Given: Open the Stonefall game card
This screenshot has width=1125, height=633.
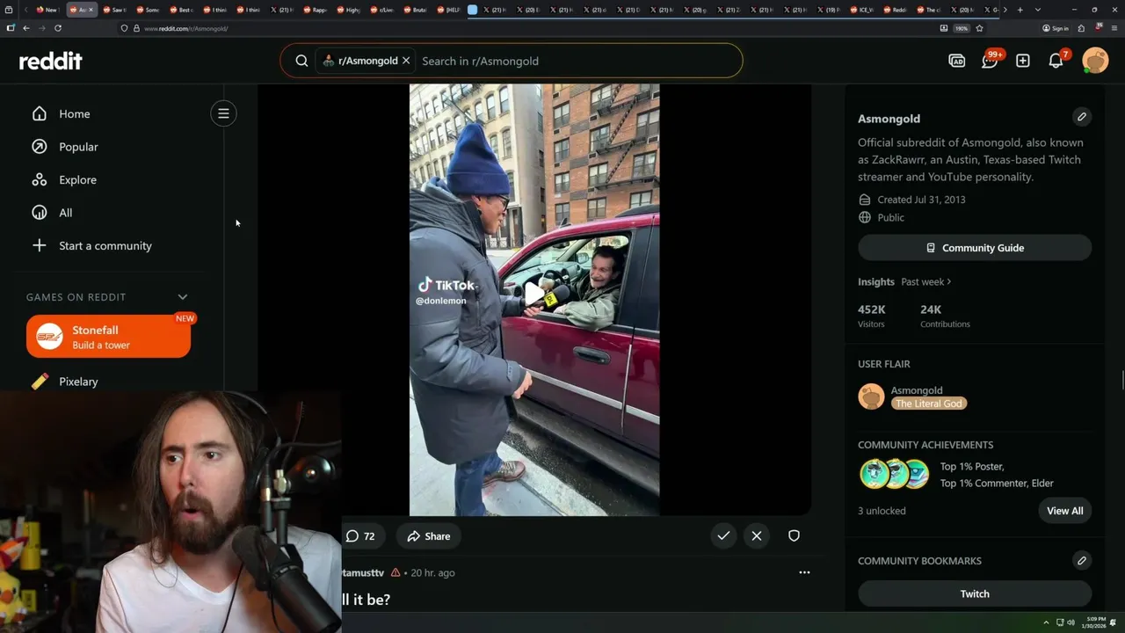Looking at the screenshot, I should (x=108, y=337).
